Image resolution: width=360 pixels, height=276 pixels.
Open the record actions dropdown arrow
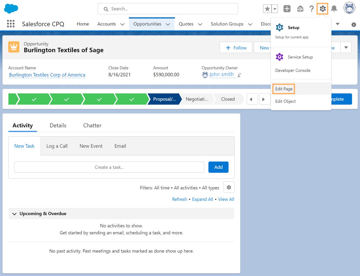pyautogui.click(x=346, y=47)
